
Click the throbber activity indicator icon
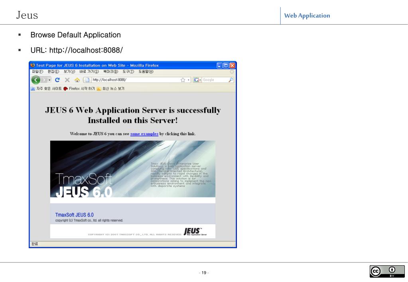(x=232, y=72)
